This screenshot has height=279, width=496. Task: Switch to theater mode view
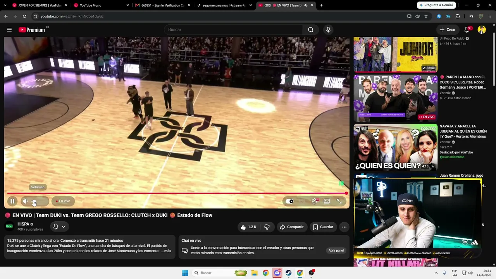327,201
